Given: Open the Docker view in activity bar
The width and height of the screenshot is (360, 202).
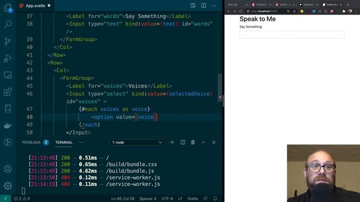Looking at the screenshot, I should [x=8, y=126].
